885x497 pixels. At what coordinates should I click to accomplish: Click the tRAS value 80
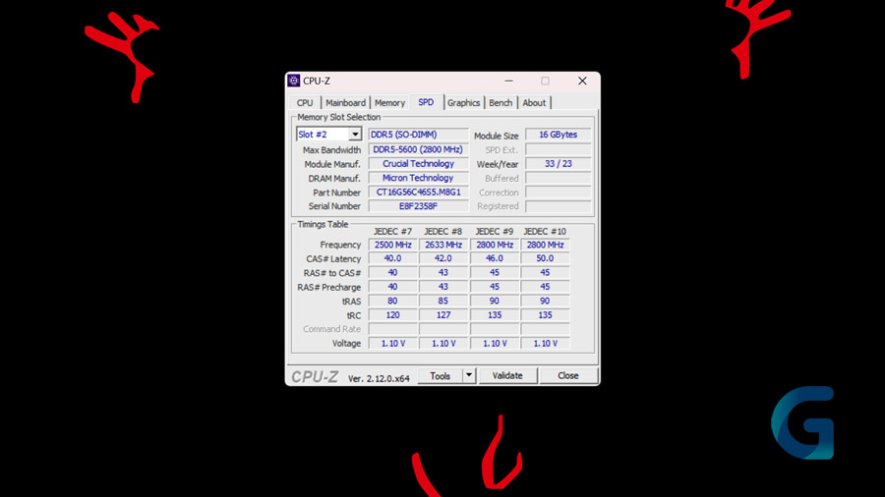click(392, 301)
